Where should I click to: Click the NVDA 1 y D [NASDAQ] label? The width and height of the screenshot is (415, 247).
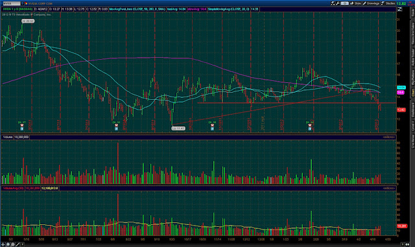point(18,9)
